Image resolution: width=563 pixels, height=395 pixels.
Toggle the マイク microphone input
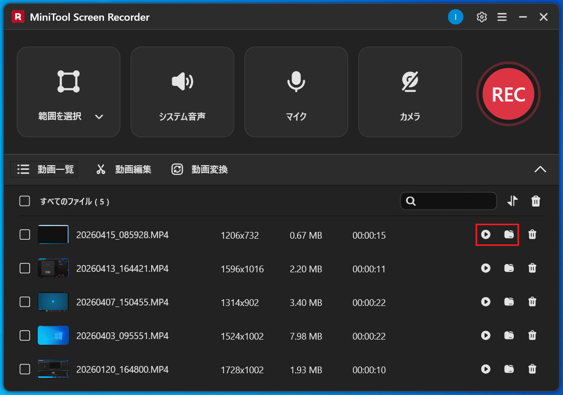tap(296, 92)
